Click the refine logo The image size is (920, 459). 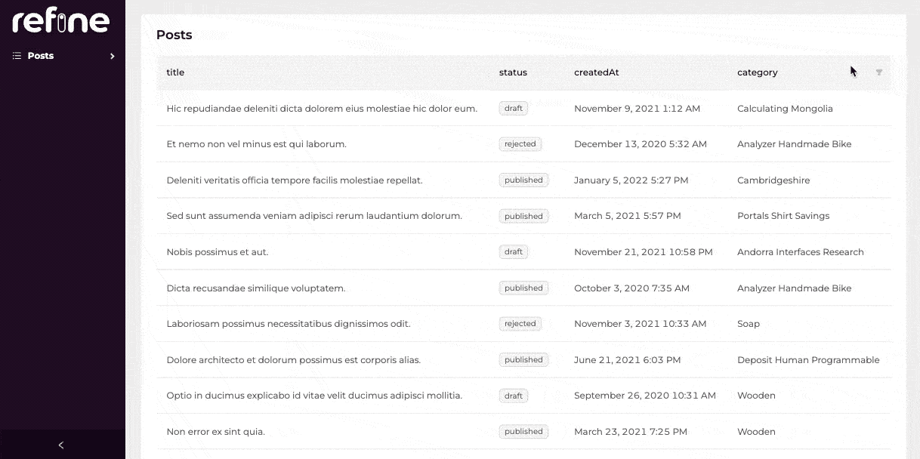click(60, 20)
